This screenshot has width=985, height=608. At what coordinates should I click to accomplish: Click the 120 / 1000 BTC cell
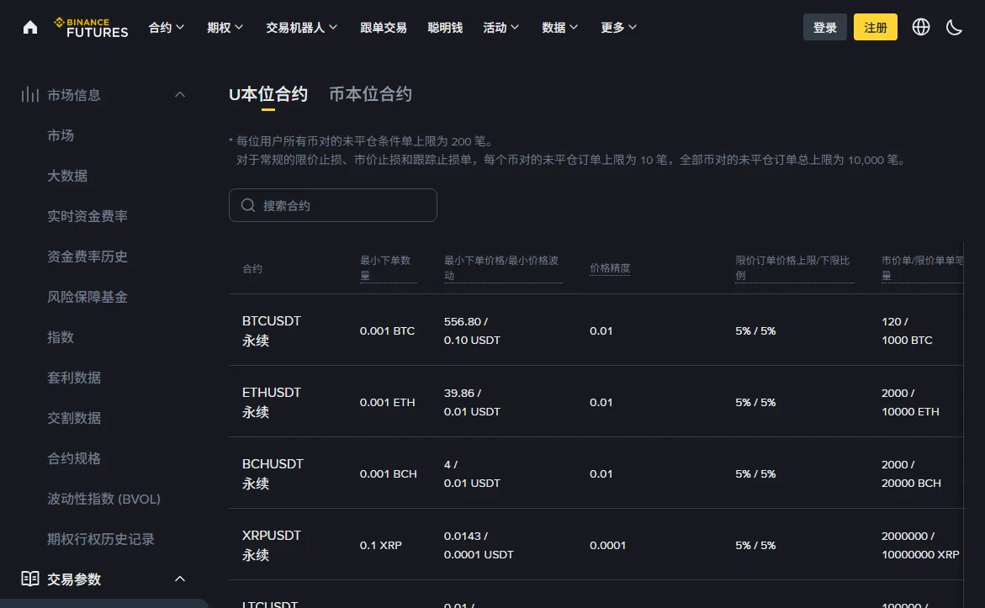tap(907, 330)
